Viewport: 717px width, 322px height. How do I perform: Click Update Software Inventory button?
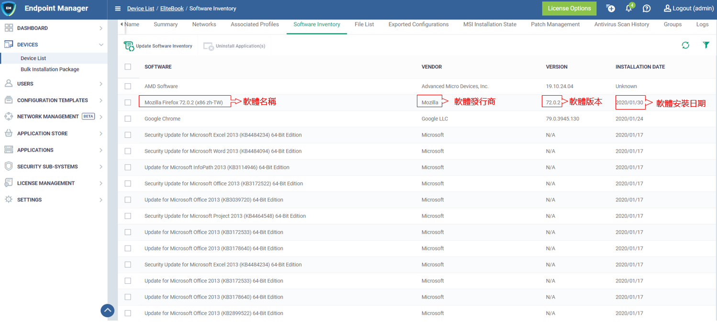[x=158, y=46]
